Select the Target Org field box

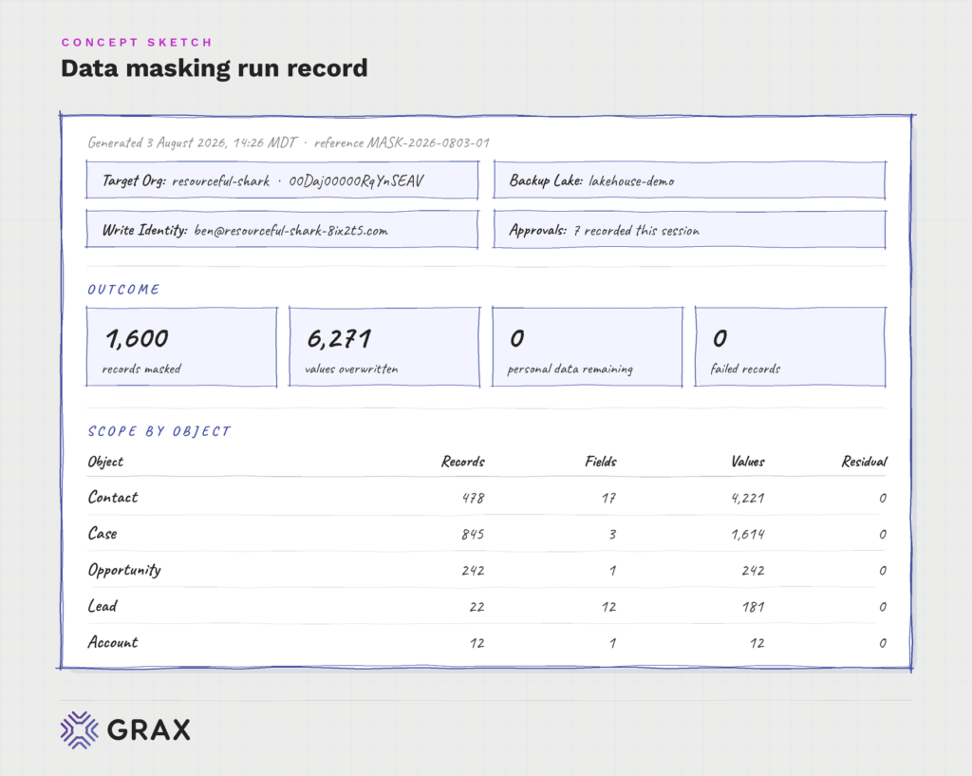[x=282, y=180]
